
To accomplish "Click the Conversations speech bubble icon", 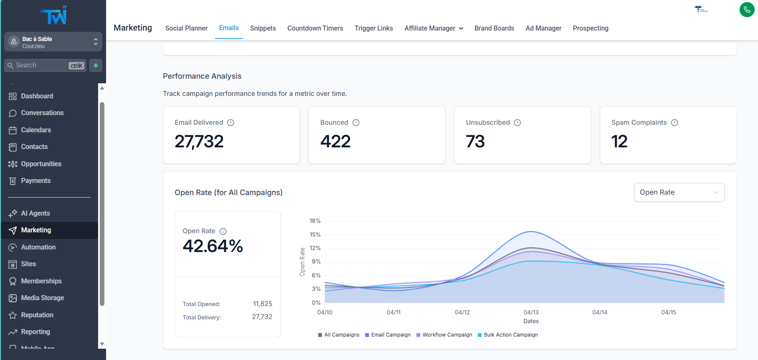I will [x=13, y=113].
